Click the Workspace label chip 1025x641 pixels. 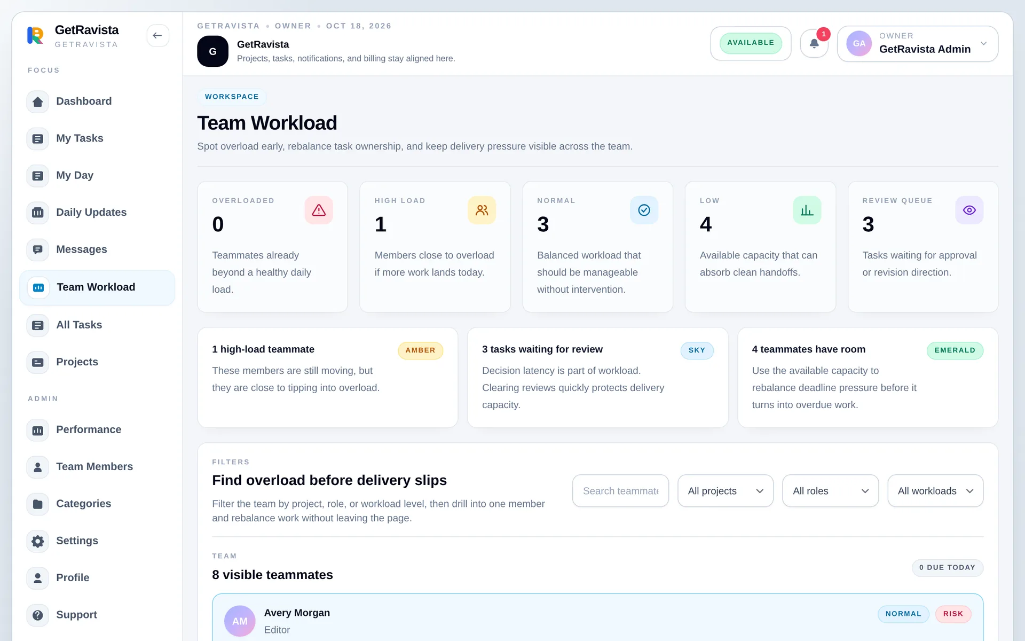coord(232,97)
